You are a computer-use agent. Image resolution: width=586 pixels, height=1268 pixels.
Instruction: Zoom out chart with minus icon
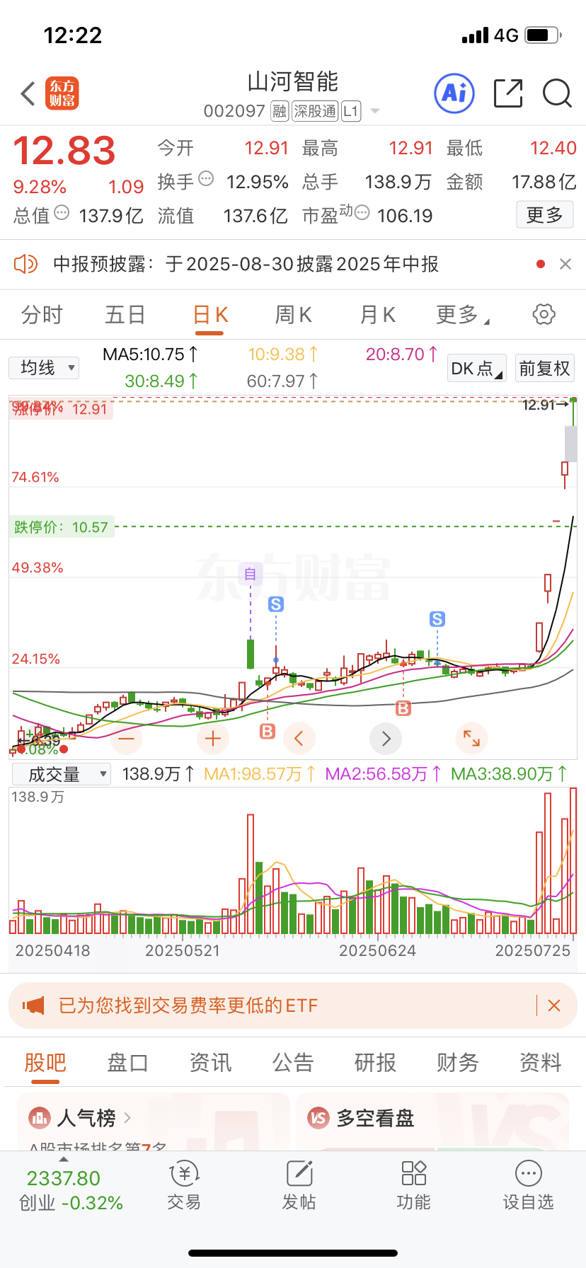tap(127, 739)
